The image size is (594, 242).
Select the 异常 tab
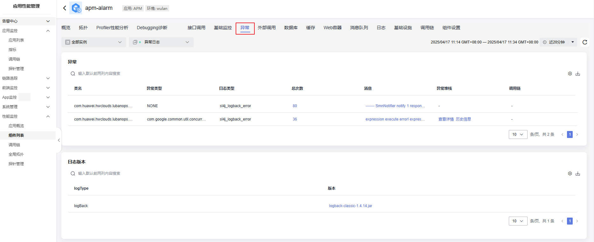point(245,28)
